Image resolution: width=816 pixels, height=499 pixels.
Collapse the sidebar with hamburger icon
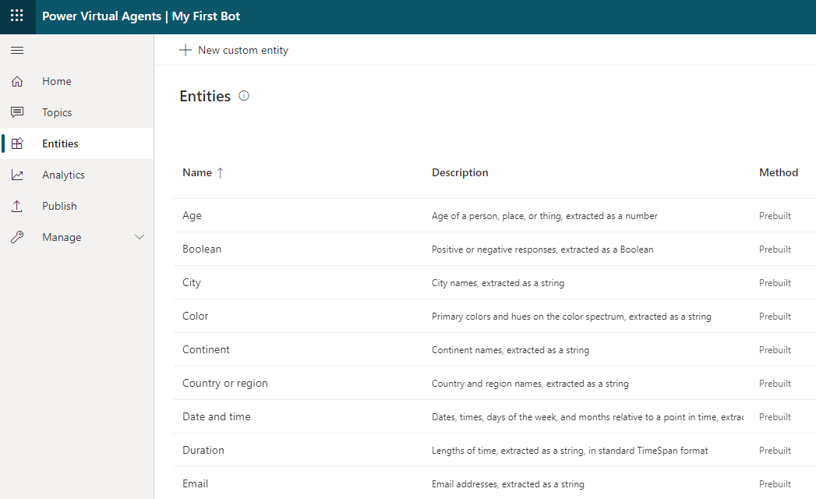(17, 50)
